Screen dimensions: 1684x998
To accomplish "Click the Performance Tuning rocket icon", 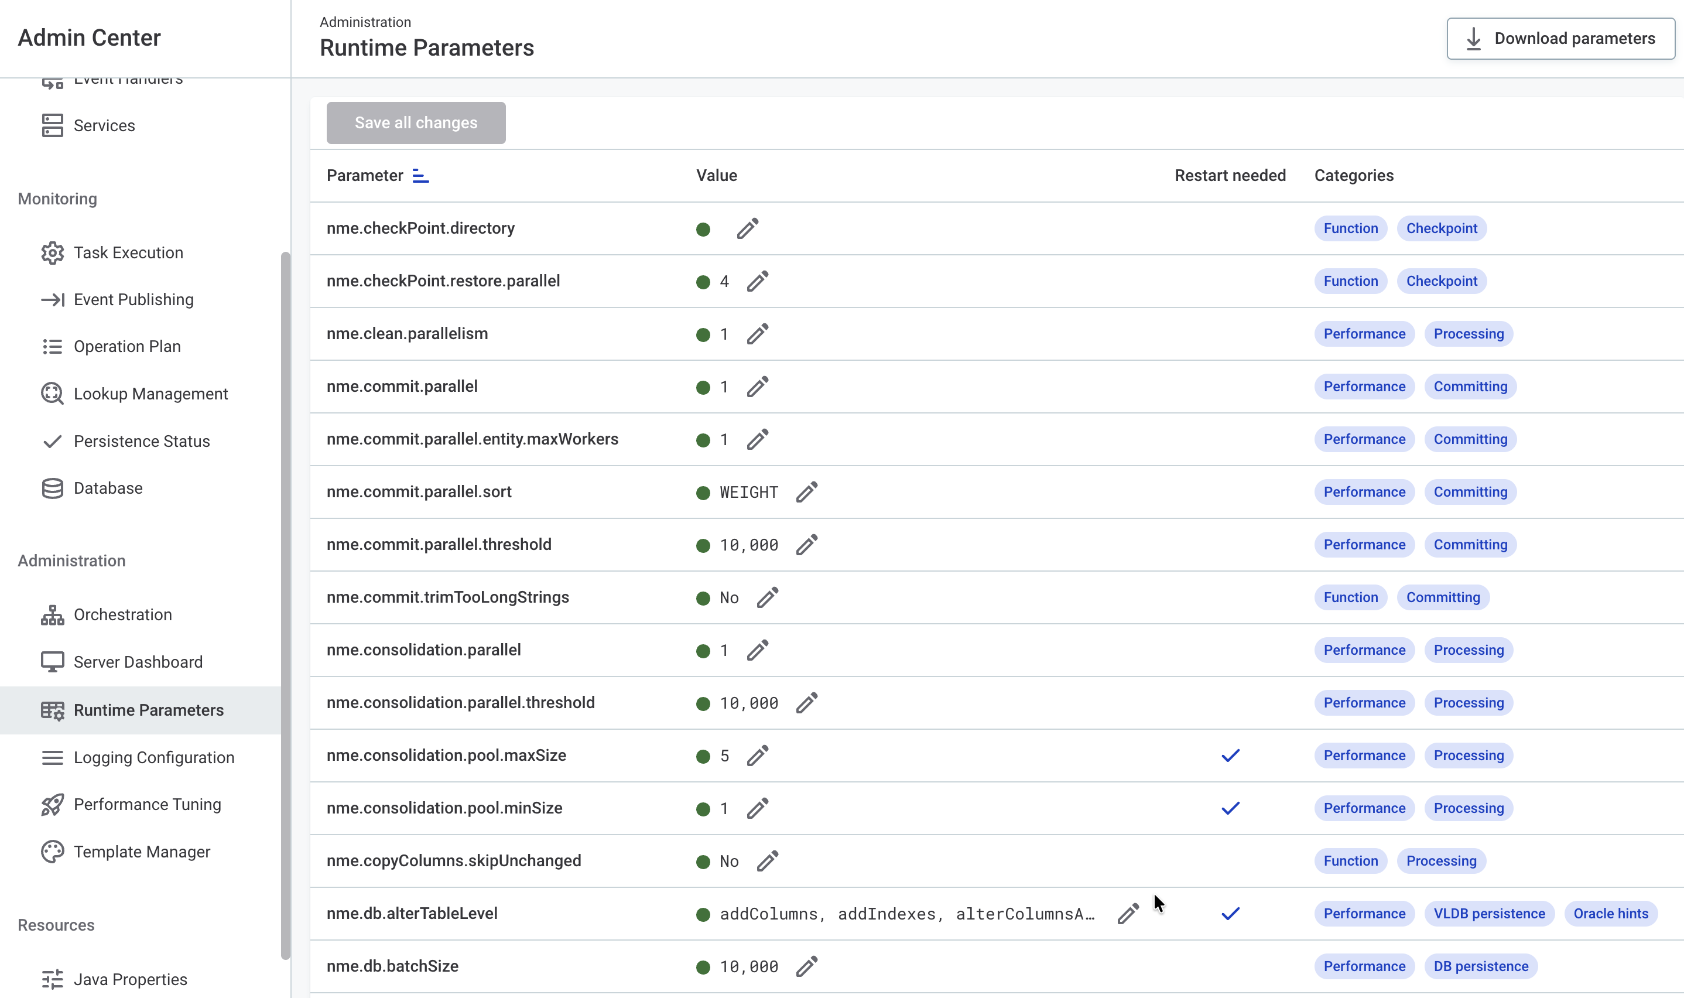I will pos(53,805).
